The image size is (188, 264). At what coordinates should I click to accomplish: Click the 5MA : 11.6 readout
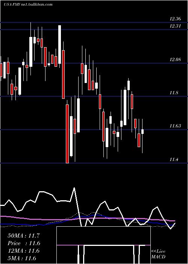[22, 258]
